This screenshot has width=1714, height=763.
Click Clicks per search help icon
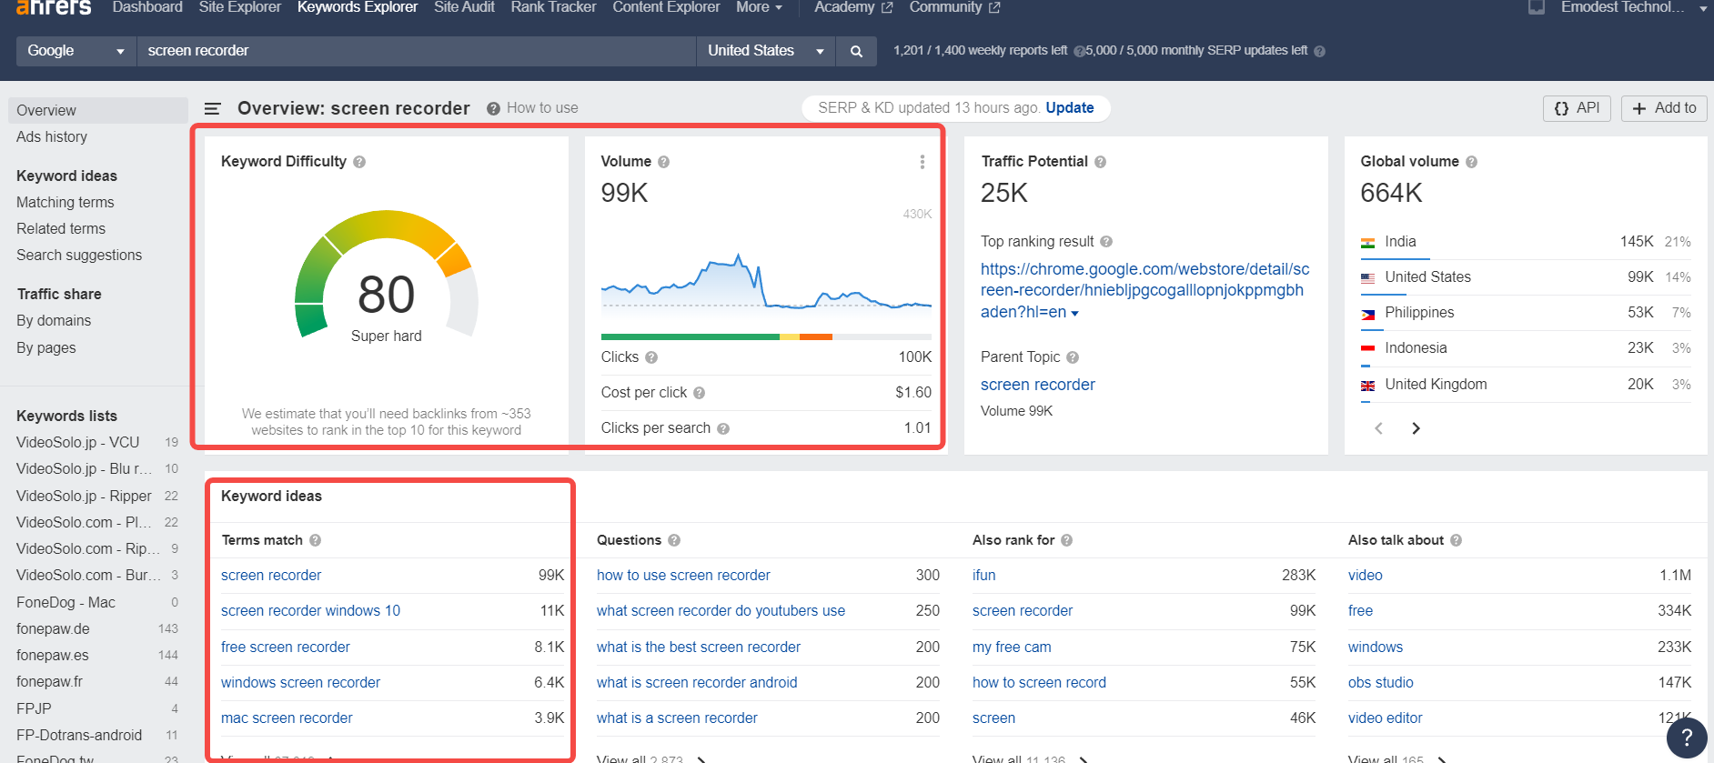tap(723, 428)
